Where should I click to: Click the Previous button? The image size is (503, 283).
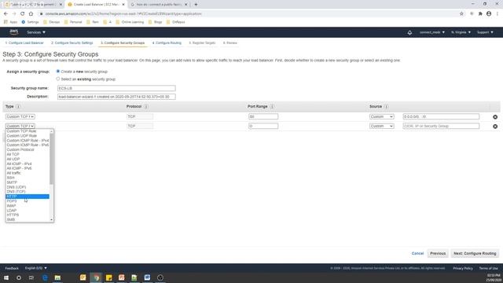pos(438,253)
